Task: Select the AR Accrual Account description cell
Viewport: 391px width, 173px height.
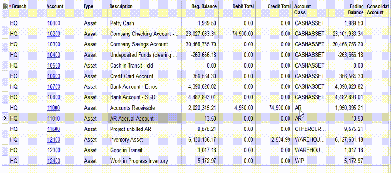Action: 145,119
